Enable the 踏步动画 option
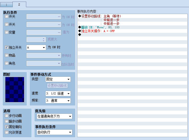Viewport: 189px width, 140px height. pos(6,121)
